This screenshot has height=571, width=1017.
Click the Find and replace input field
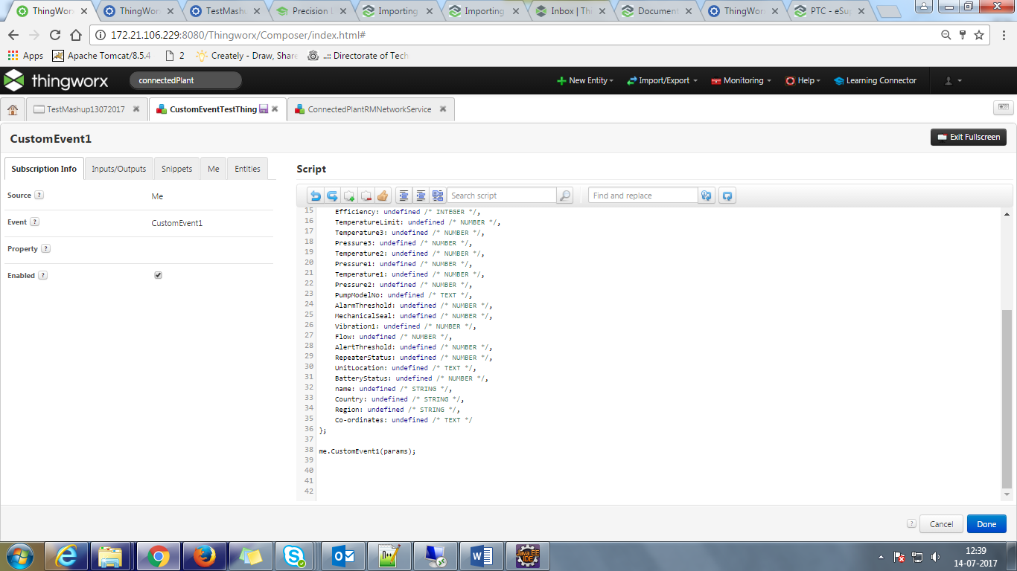[643, 196]
